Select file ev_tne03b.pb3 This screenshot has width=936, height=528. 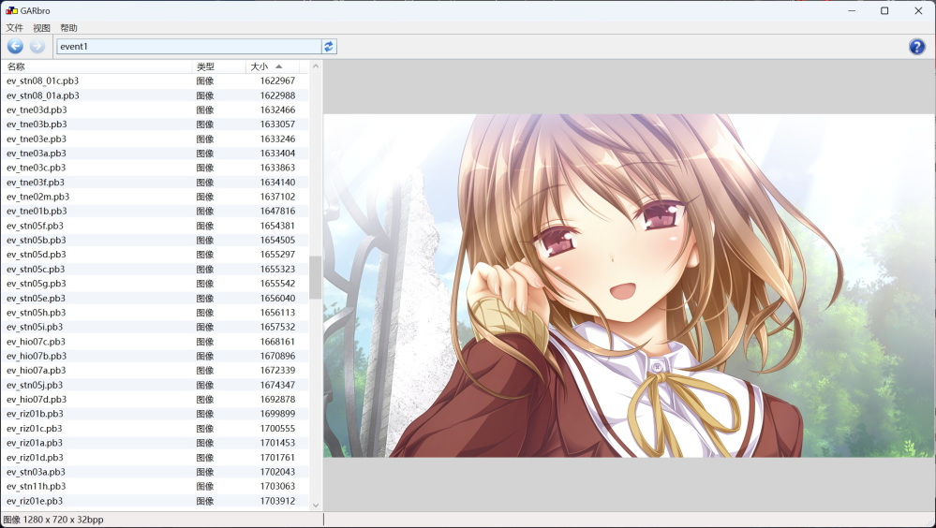pos(155,125)
